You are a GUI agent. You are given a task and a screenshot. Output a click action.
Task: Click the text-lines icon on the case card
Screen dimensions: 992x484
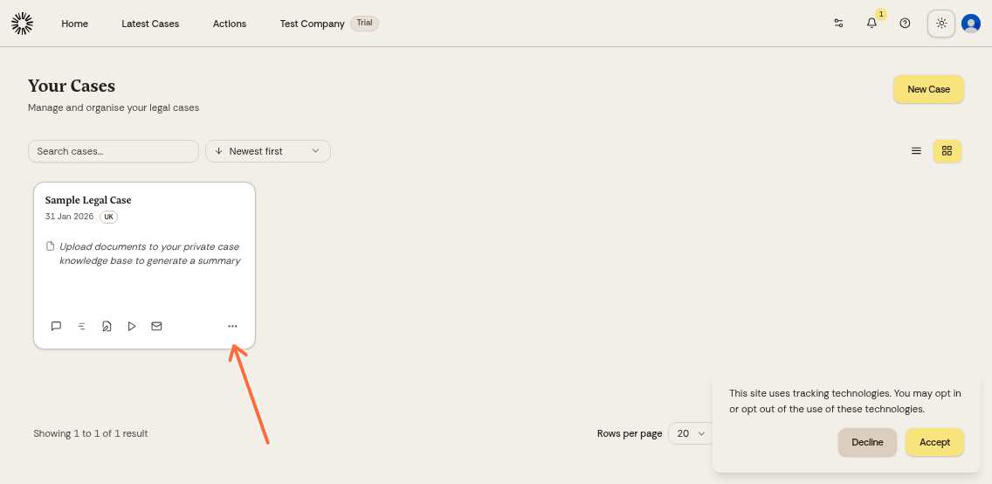pyautogui.click(x=81, y=326)
